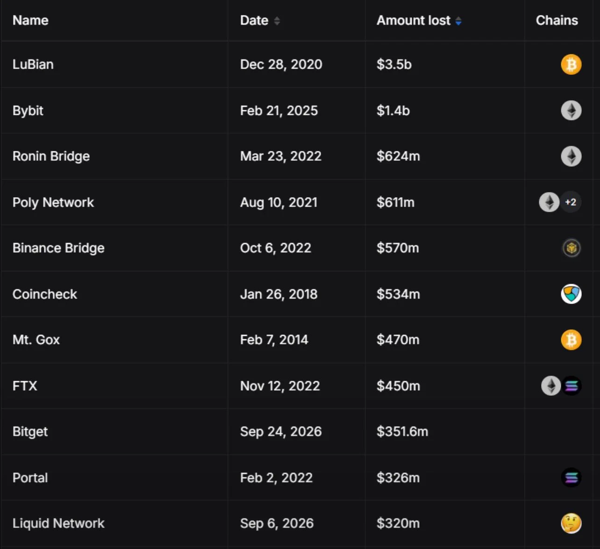This screenshot has width=600, height=549.
Task: Click the $320m amount lost value
Action: [399, 523]
